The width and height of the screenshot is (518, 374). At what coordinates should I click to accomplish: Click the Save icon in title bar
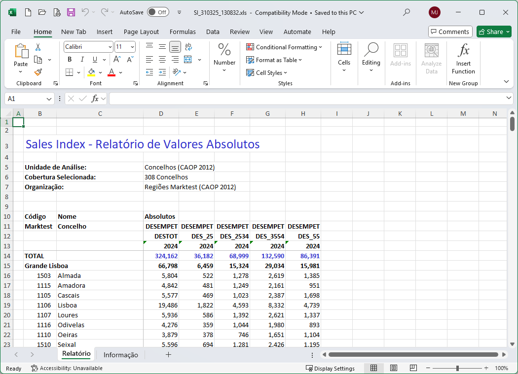(71, 12)
